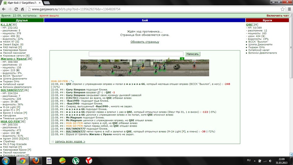
Task: Click the 'Написать' button
Action: [x=192, y=54]
